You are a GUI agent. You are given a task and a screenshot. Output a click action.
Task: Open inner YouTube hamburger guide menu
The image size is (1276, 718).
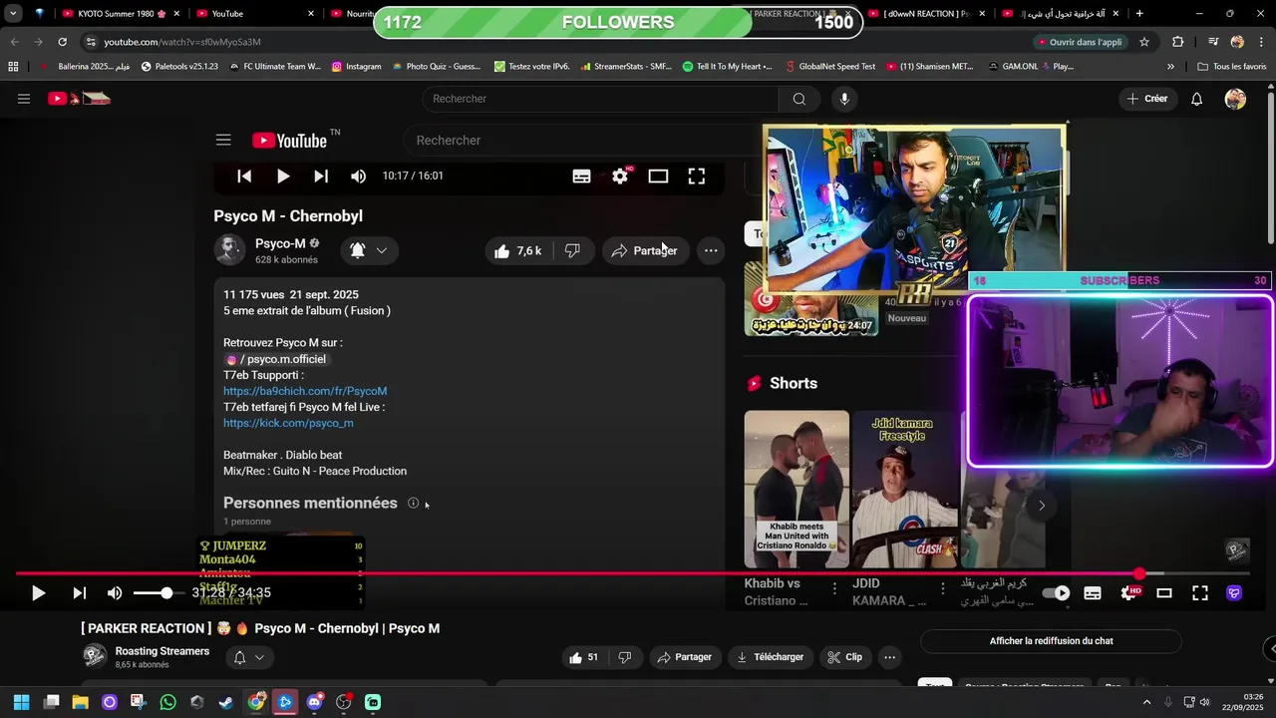(x=223, y=141)
